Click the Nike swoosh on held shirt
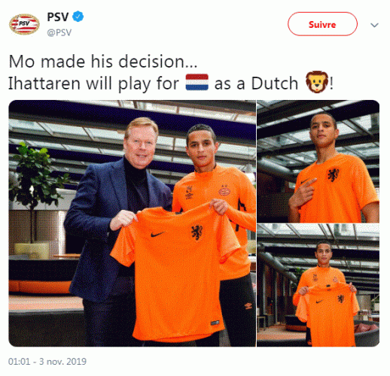Viewport: 390px width, 376px height. 157,235
